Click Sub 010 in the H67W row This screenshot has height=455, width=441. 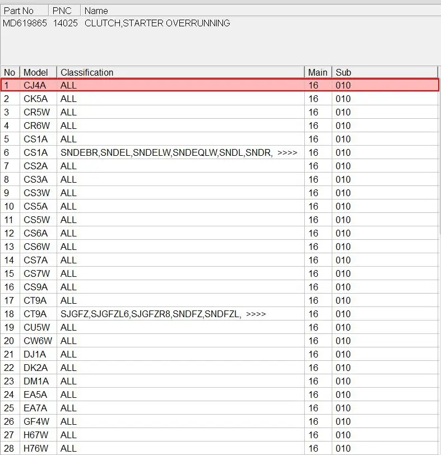[343, 435]
